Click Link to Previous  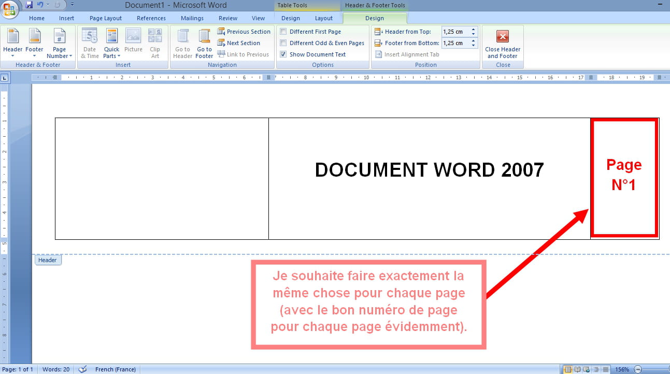point(243,54)
